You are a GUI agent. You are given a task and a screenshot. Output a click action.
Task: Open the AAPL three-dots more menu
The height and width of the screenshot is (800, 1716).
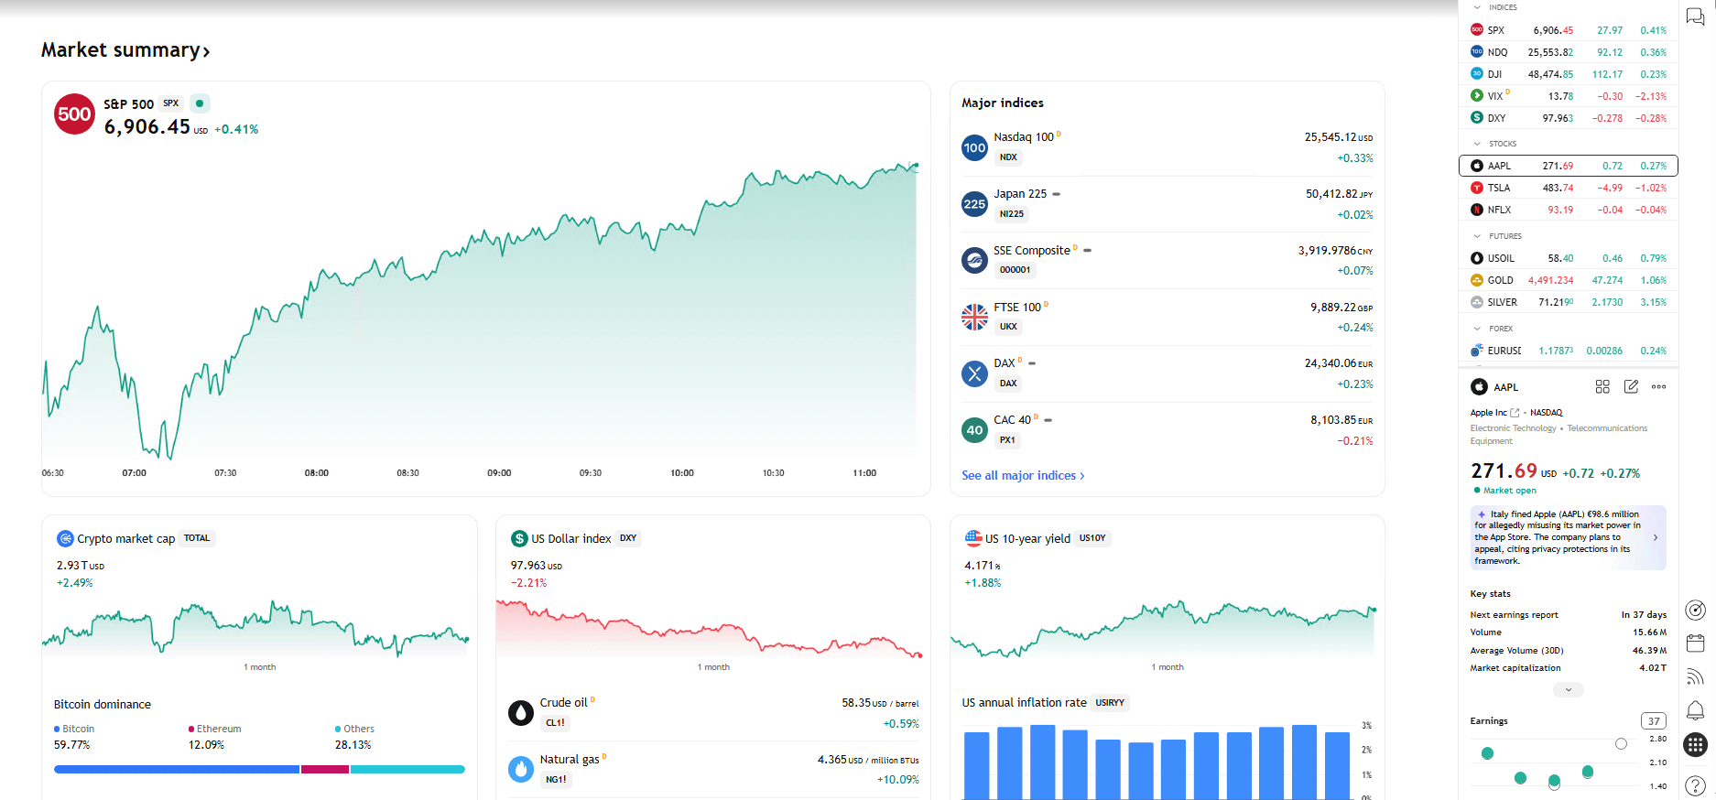point(1658,387)
